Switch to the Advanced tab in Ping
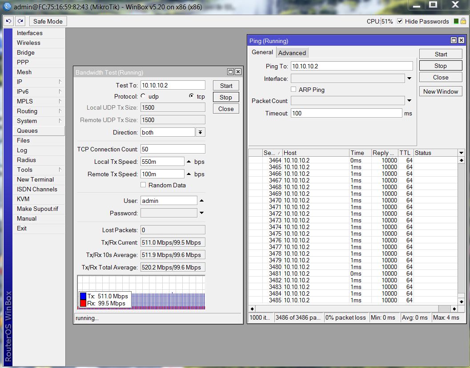Image resolution: width=470 pixels, height=368 pixels. point(292,53)
